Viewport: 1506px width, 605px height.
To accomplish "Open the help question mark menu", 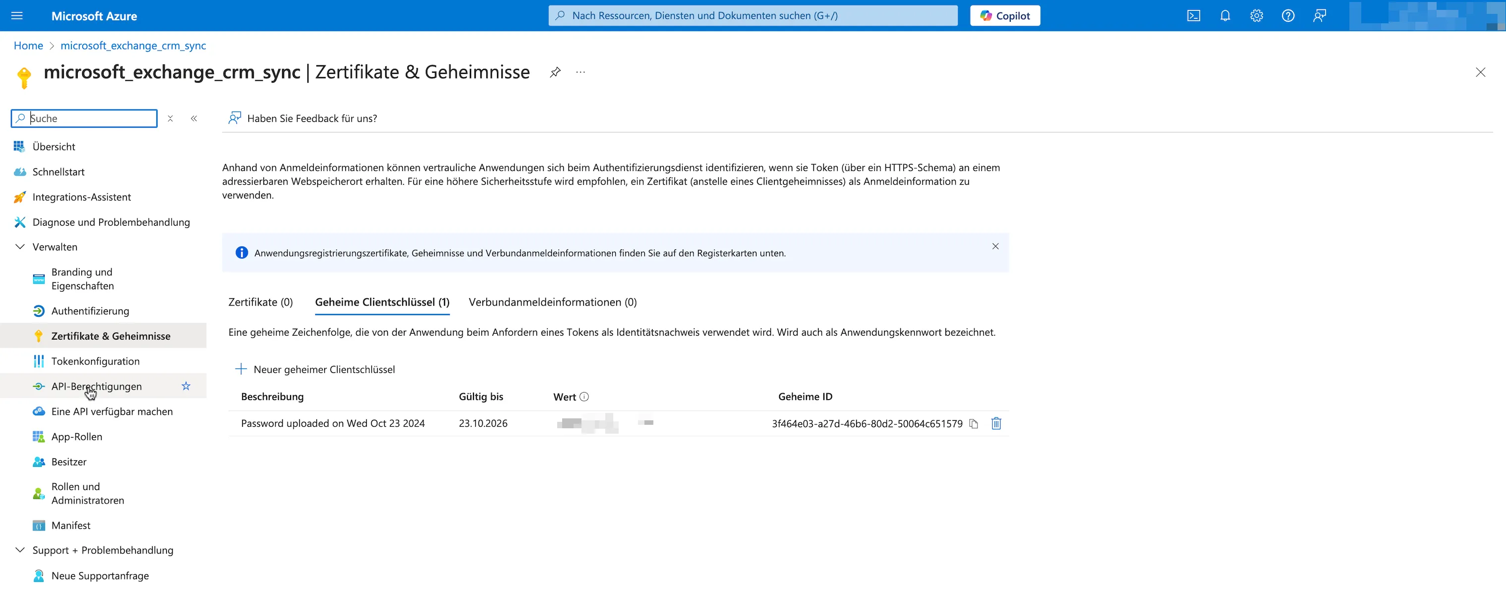I will (1288, 16).
